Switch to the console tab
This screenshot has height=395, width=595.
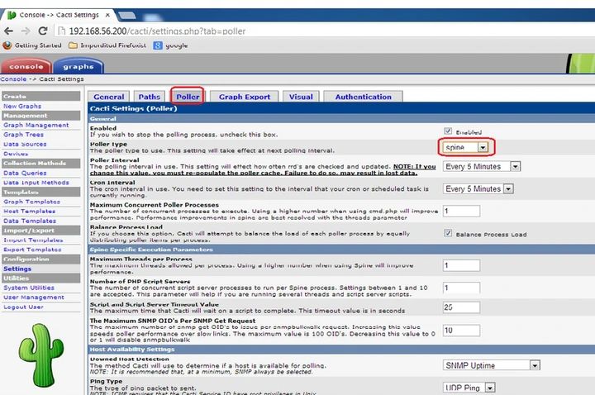click(26, 66)
